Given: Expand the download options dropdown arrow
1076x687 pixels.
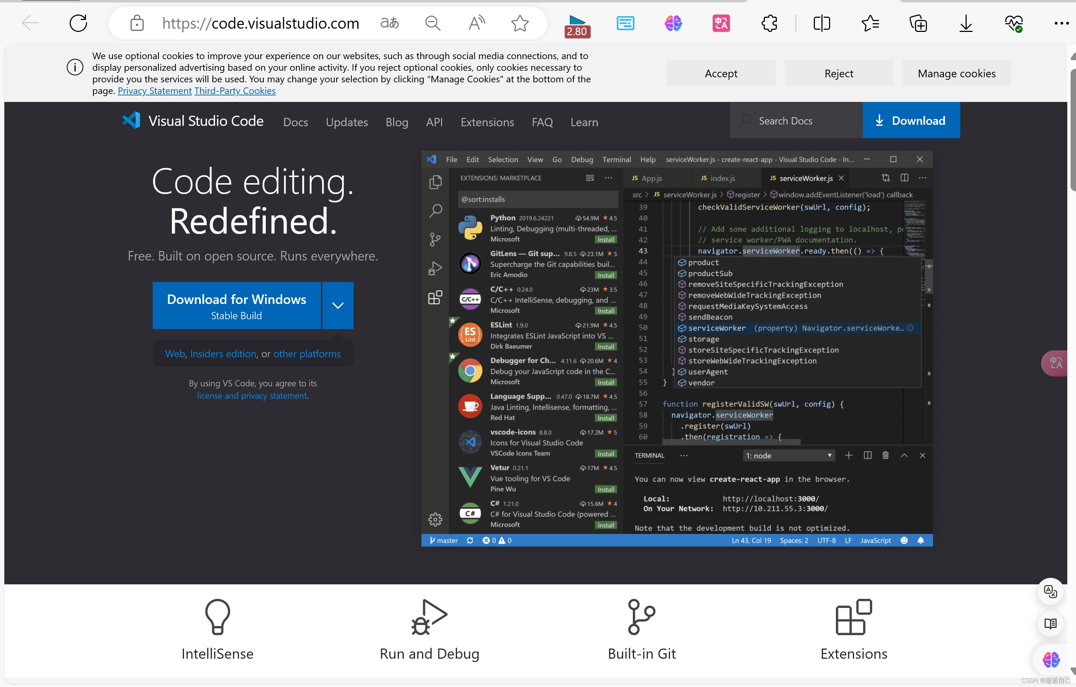Looking at the screenshot, I should point(338,305).
